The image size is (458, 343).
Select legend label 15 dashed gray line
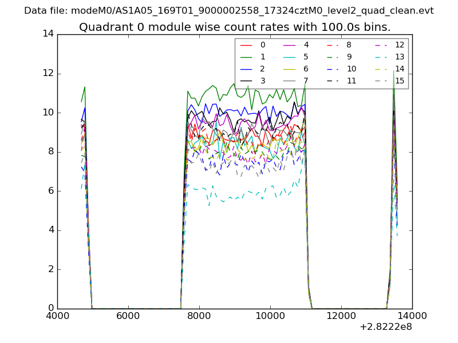pos(400,81)
